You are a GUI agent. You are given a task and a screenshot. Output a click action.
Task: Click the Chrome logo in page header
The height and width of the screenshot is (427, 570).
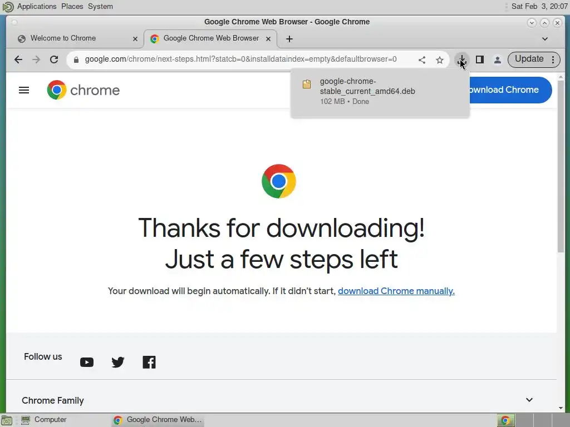tap(83, 90)
